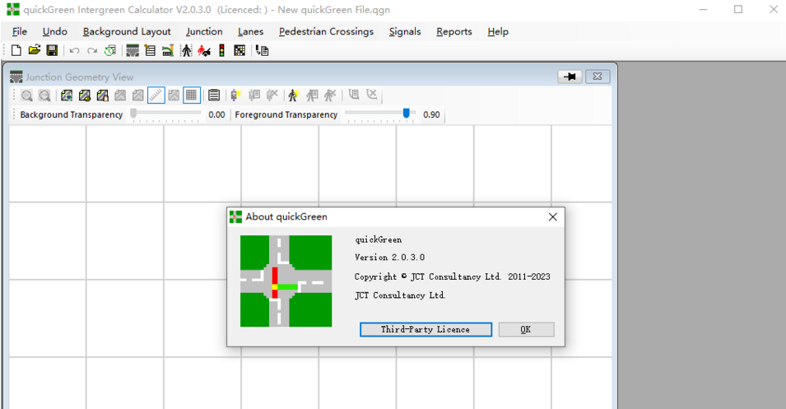Maximize the quickGreen main window
This screenshot has width=786, height=409.
click(738, 10)
